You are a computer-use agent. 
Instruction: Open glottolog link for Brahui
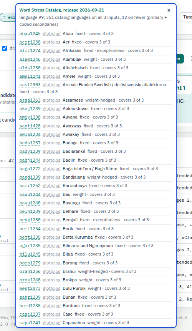pyautogui.click(x=52, y=271)
